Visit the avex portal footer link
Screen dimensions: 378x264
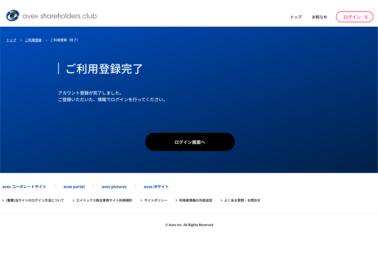point(74,187)
